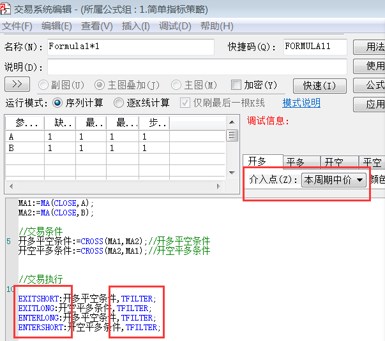This screenshot has height=341, width=385.
Task: Click the EXITSHORT keyword in code
Action: click(x=38, y=299)
